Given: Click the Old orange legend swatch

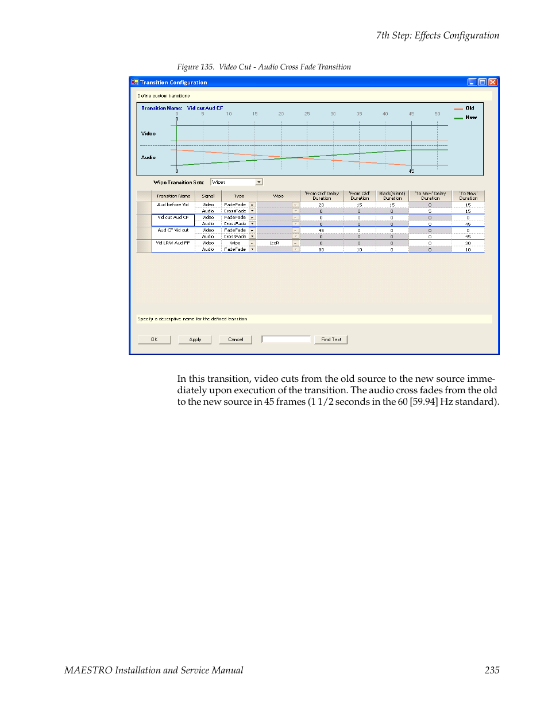Looking at the screenshot, I should (x=458, y=109).
